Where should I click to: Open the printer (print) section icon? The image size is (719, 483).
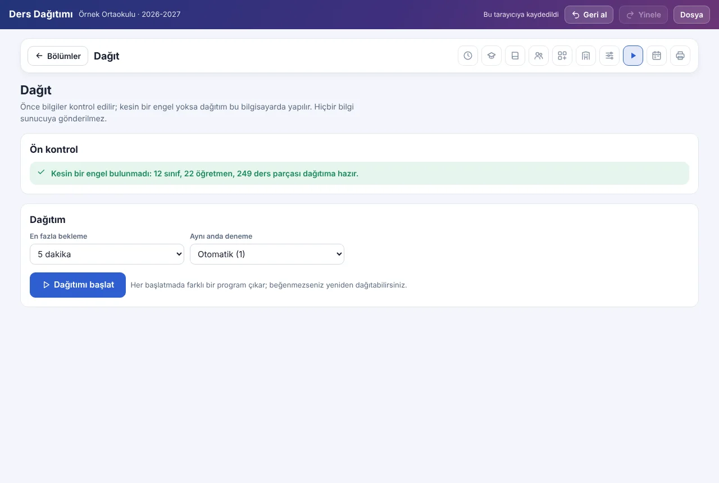680,56
